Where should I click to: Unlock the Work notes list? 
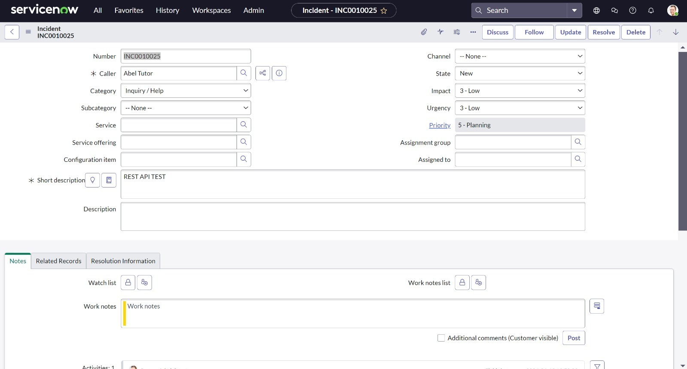point(462,283)
